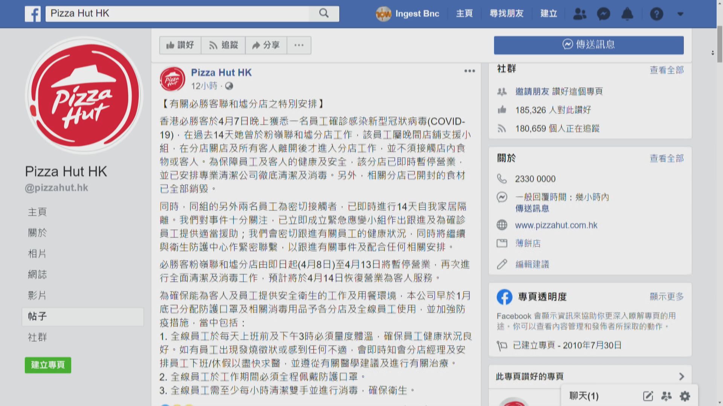723x406 pixels.
Task: Open the post options three-dot menu
Action: pyautogui.click(x=469, y=71)
